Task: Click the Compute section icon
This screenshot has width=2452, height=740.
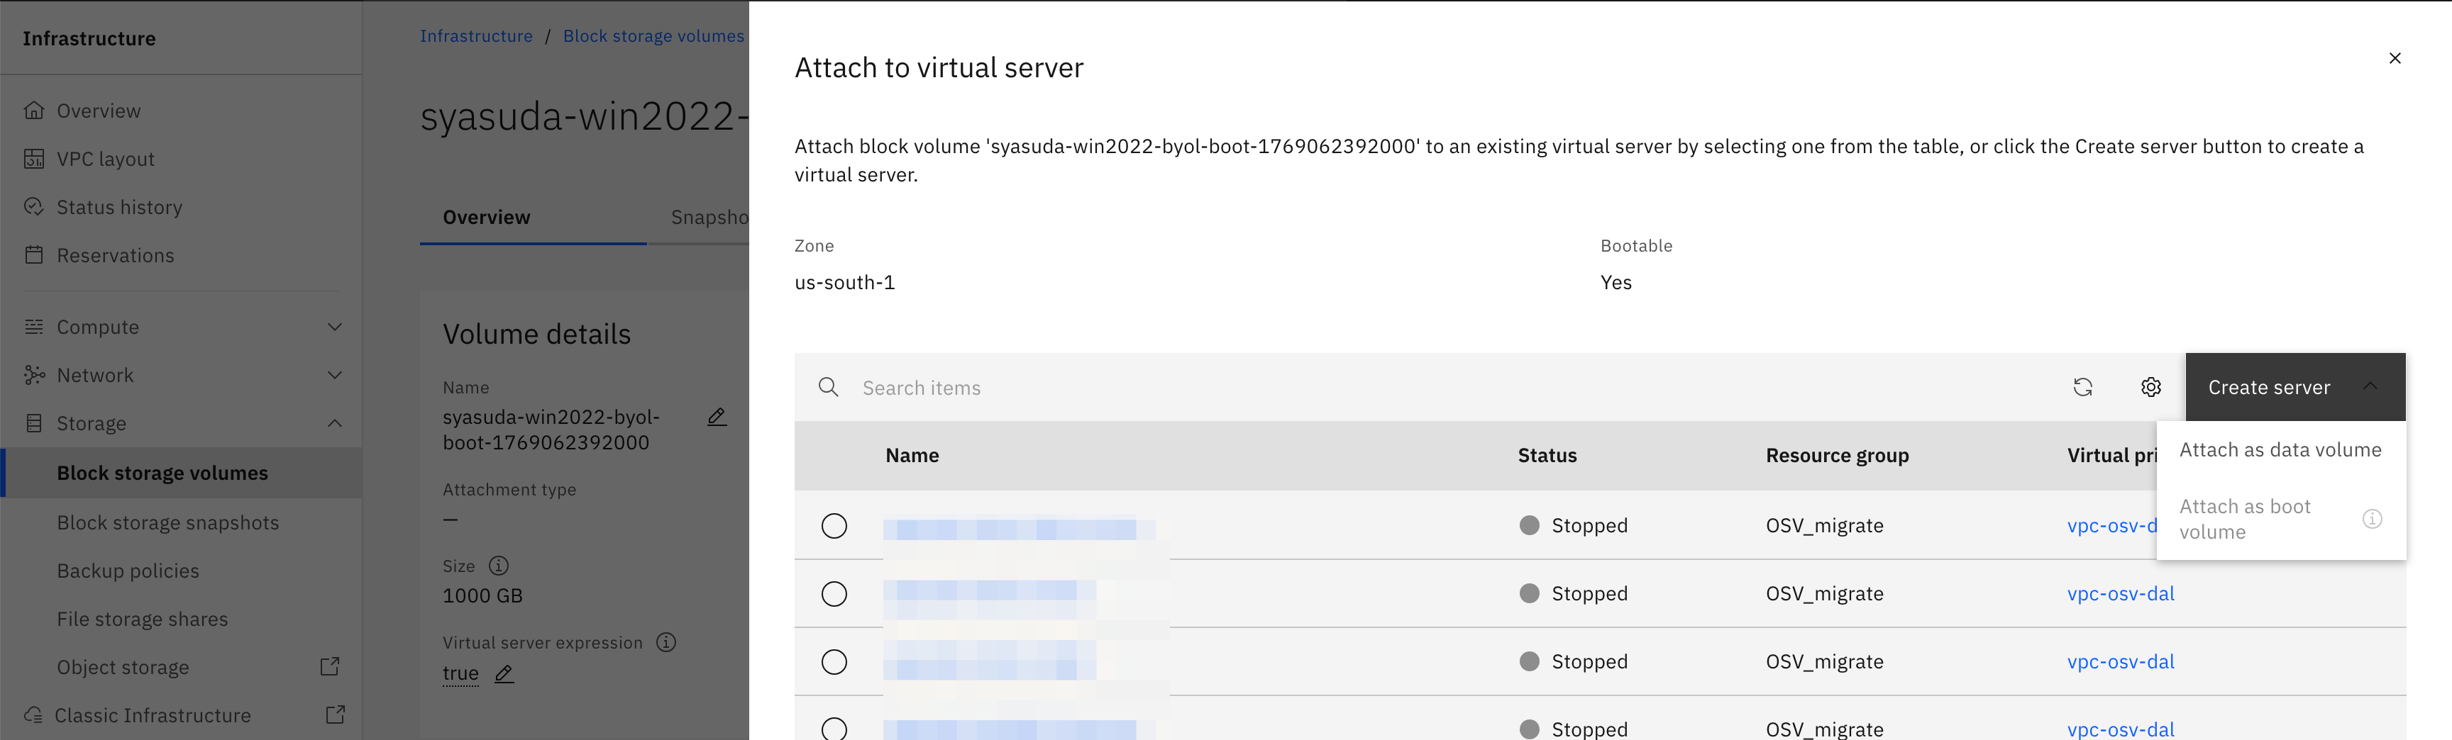Action: tap(34, 326)
